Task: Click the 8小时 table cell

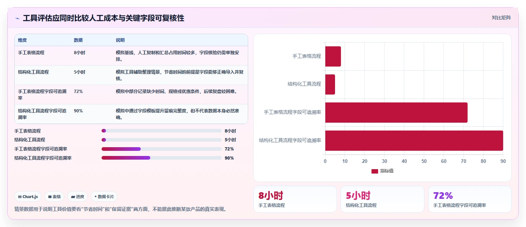Action: [80, 53]
